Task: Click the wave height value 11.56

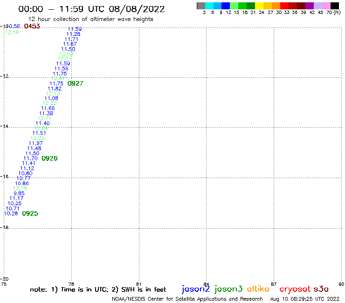Action: [62, 69]
